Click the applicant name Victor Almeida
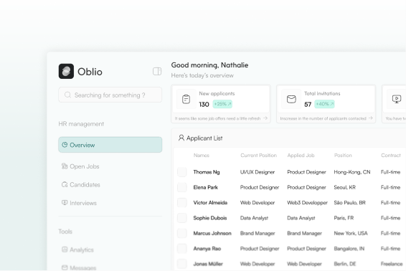This screenshot has width=406, height=271. [x=210, y=202]
